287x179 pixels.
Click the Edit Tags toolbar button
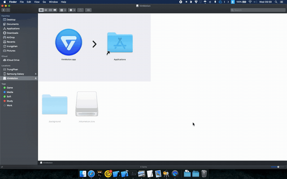(88, 10)
